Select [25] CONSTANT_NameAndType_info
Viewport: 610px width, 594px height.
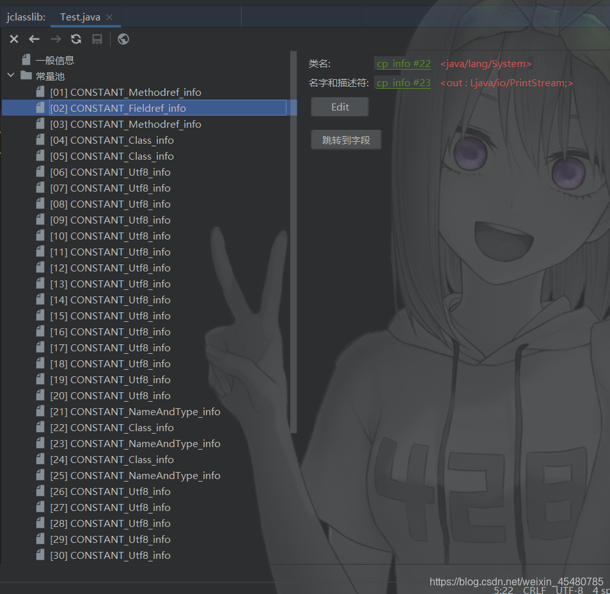point(136,475)
